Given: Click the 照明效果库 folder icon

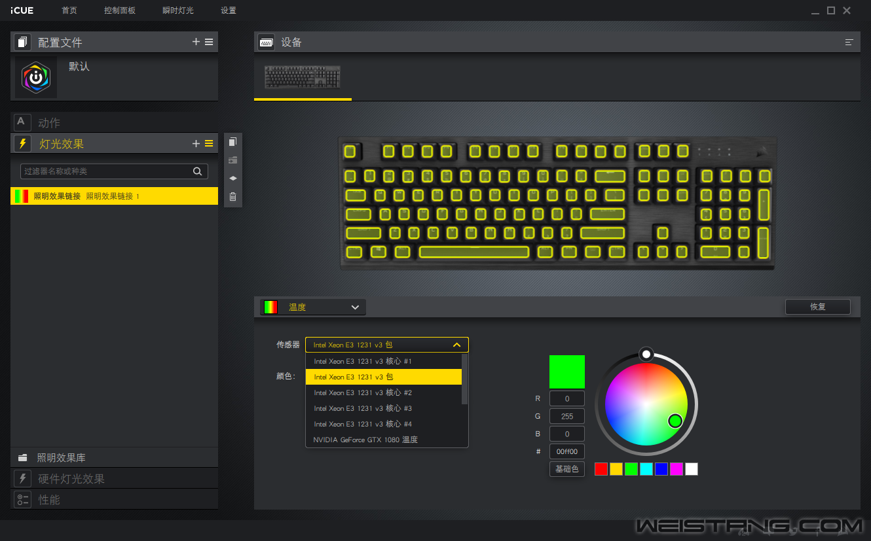Looking at the screenshot, I should (x=22, y=458).
